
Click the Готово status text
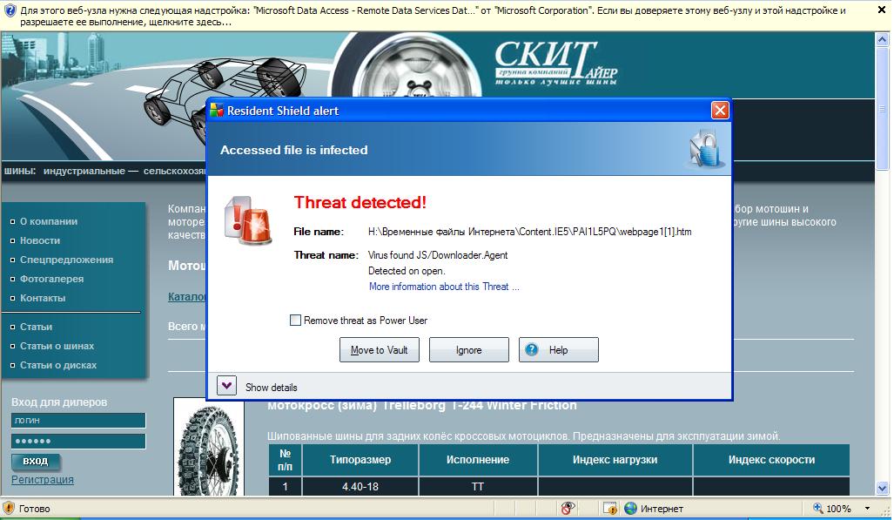coord(34,509)
